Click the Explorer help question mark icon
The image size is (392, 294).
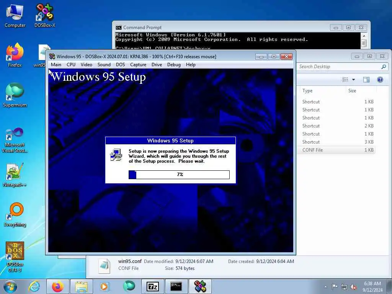[380, 80]
